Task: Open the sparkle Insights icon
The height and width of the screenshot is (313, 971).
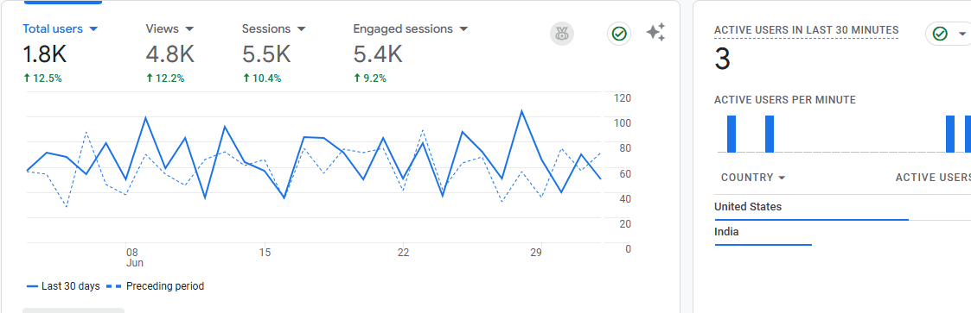Action: 655,33
